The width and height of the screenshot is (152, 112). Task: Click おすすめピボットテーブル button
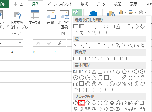coord(17,20)
